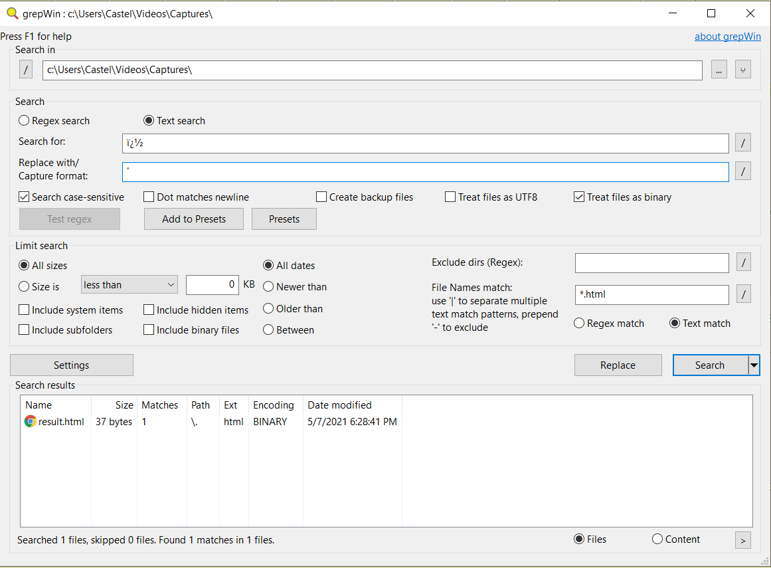Click the Replace button

pos(618,365)
